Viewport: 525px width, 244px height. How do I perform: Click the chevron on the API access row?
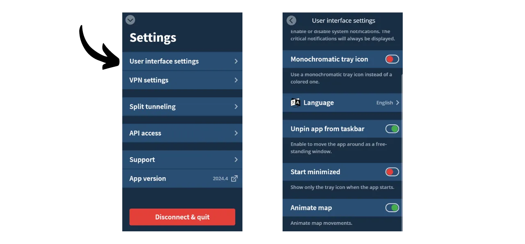point(236,133)
